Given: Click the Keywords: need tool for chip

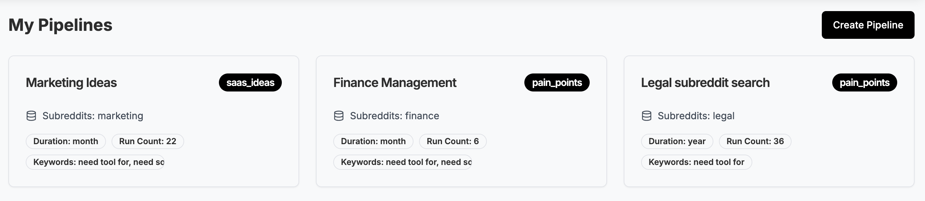Looking at the screenshot, I should pyautogui.click(x=696, y=162).
